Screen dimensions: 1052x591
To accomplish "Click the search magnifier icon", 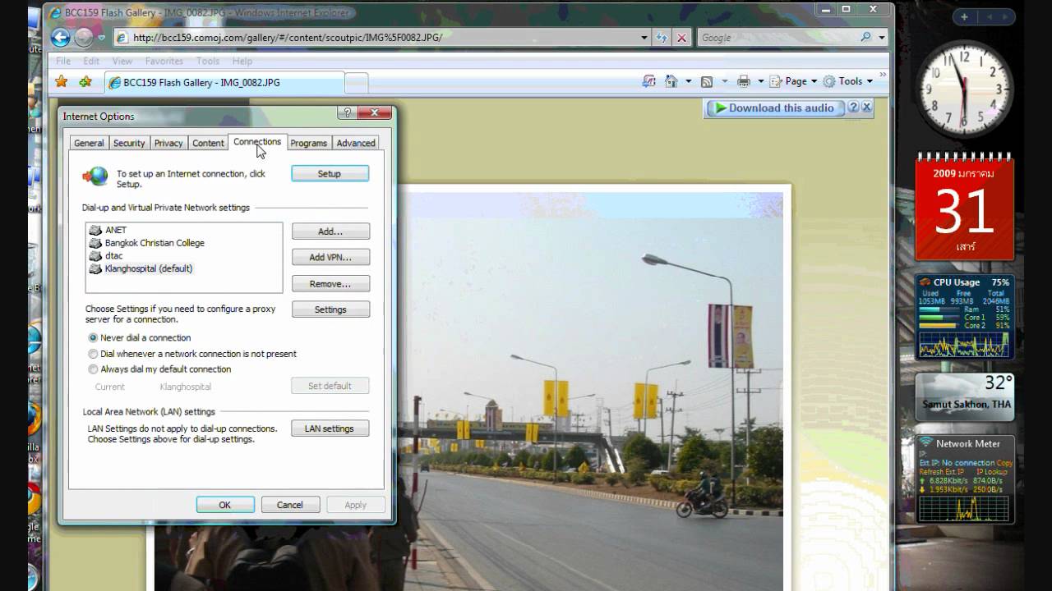I will (x=865, y=38).
